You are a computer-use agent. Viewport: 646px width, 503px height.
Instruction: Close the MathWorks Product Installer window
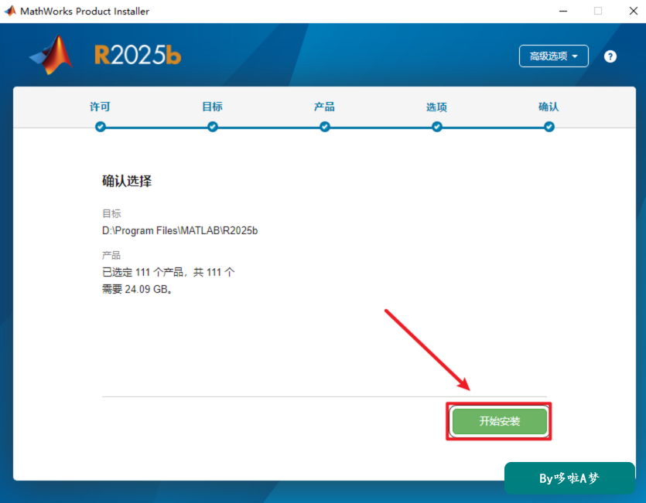[634, 11]
